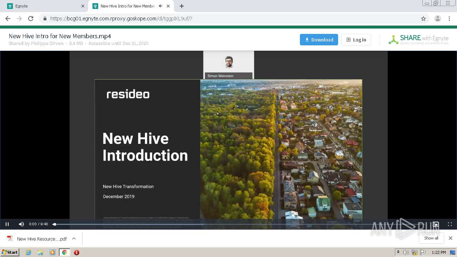Expand options for the downloaded pdf
This screenshot has width=457, height=257.
point(74,239)
